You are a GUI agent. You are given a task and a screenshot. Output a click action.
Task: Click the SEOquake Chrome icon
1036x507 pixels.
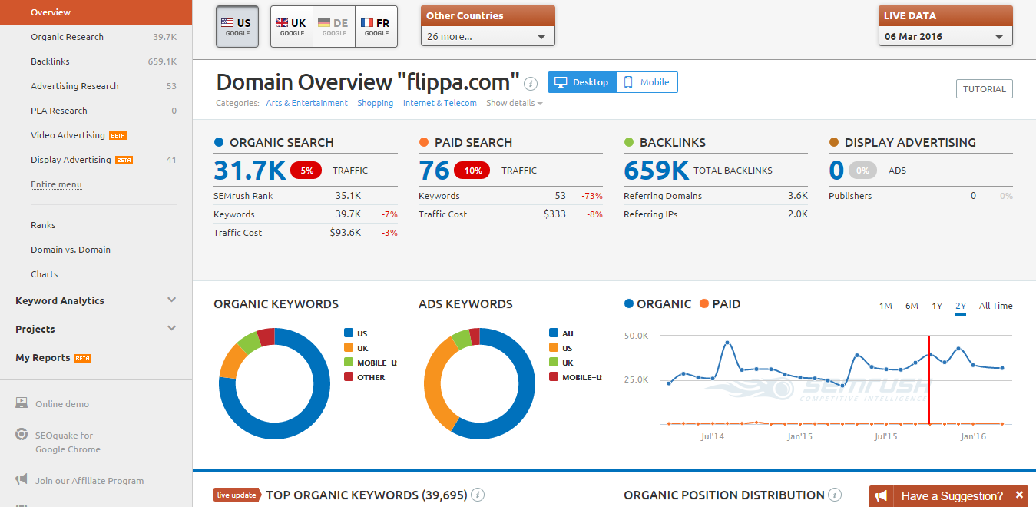22,435
